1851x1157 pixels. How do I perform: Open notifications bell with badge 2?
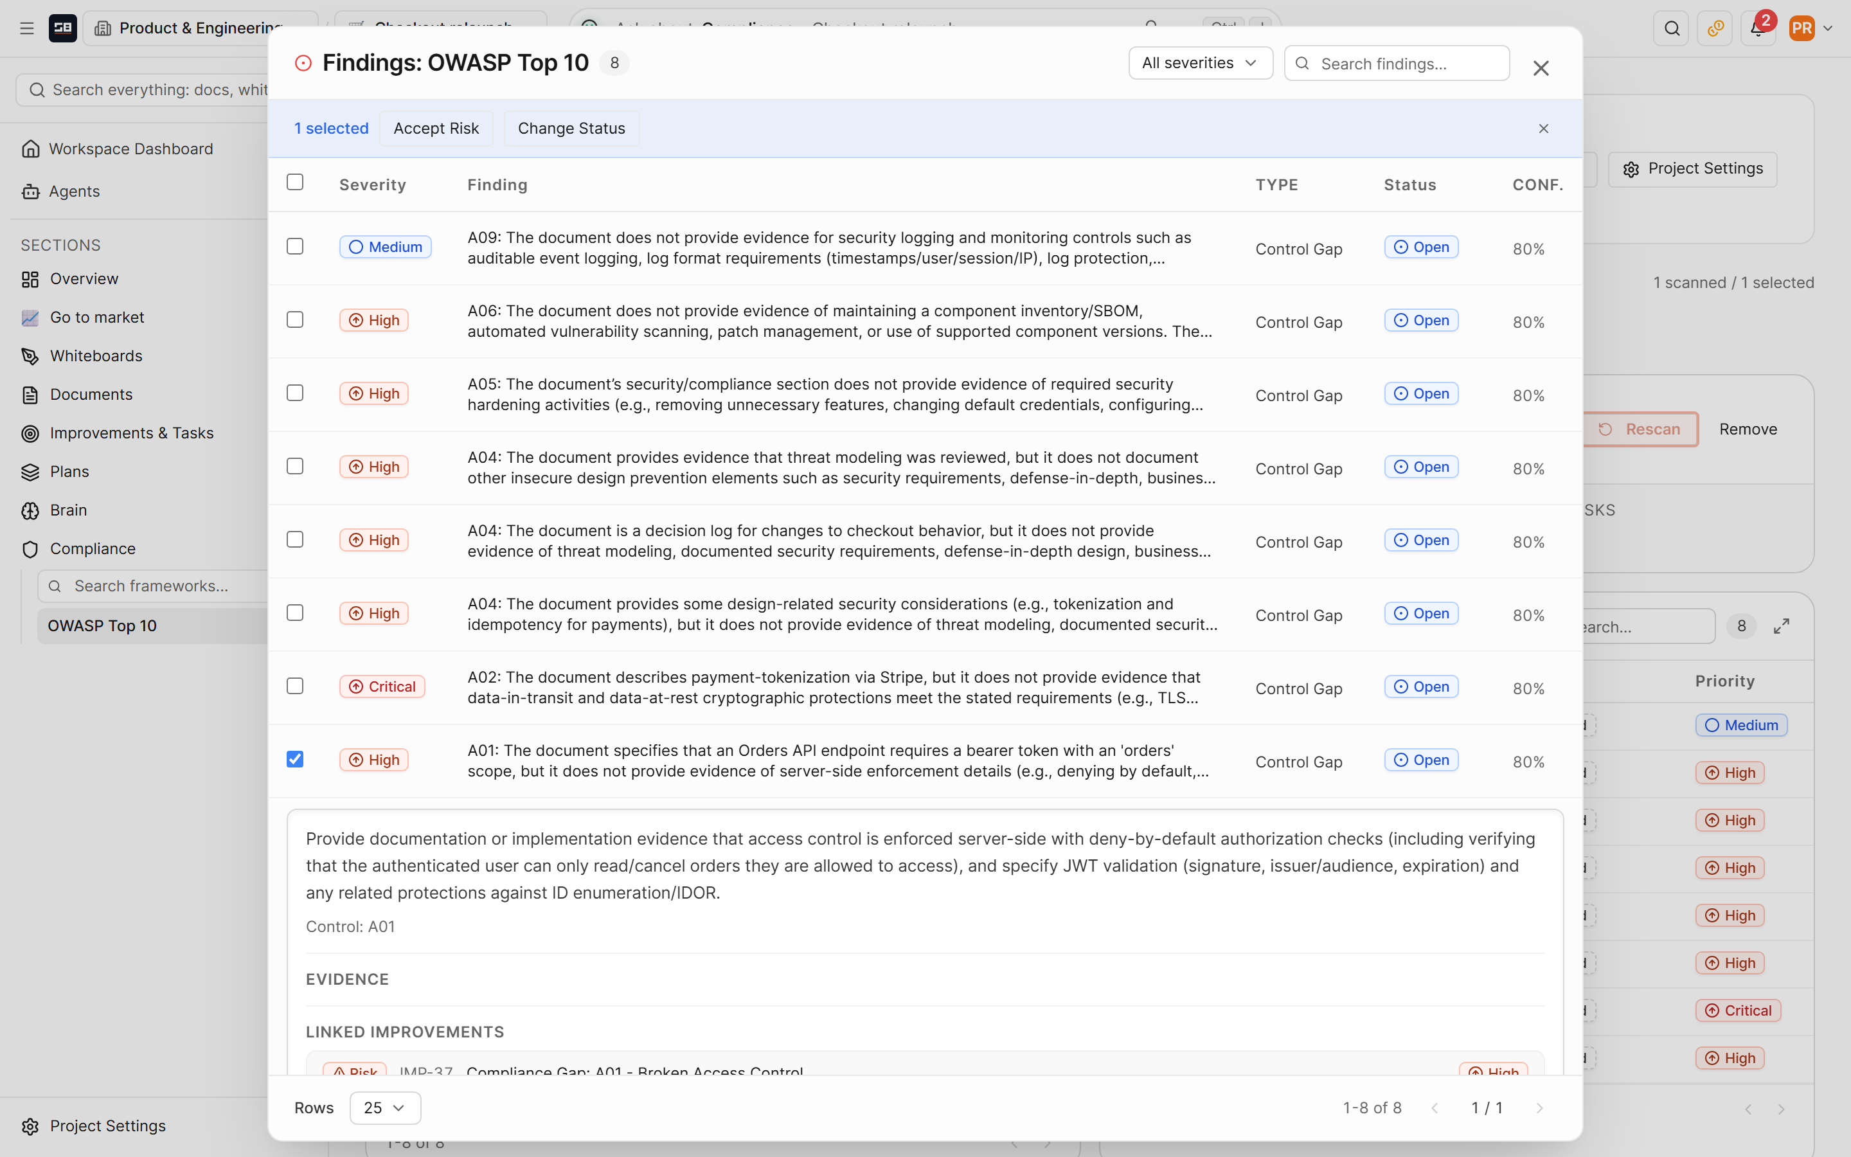1758,28
